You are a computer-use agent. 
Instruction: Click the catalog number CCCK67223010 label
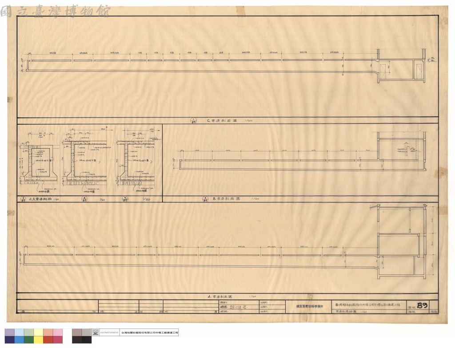click(109, 332)
